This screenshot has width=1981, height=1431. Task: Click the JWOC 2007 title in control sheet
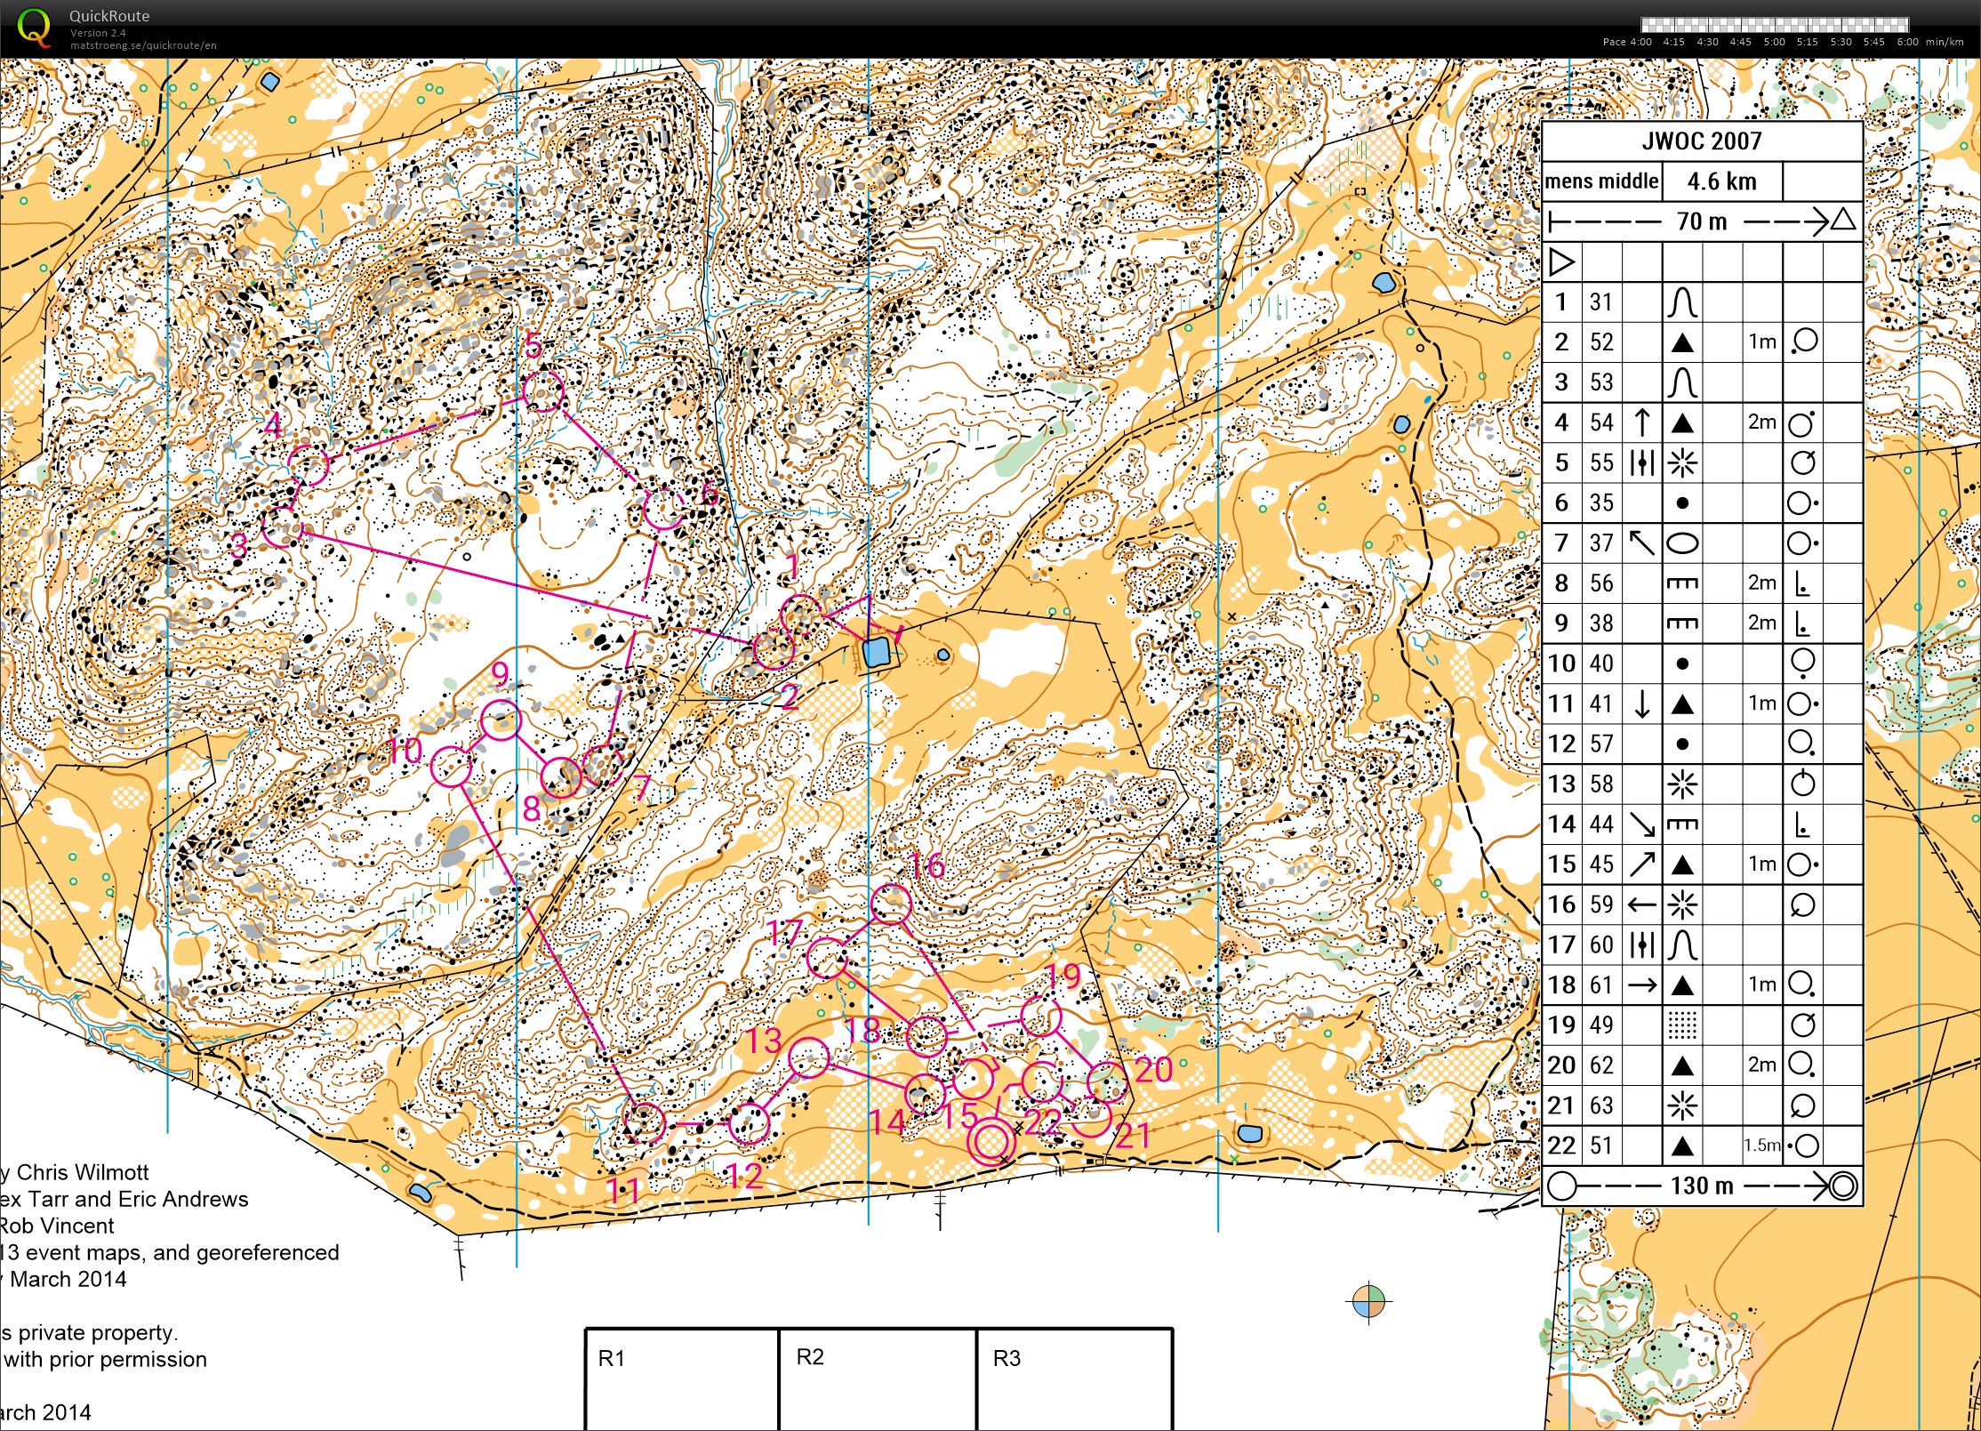[1701, 141]
